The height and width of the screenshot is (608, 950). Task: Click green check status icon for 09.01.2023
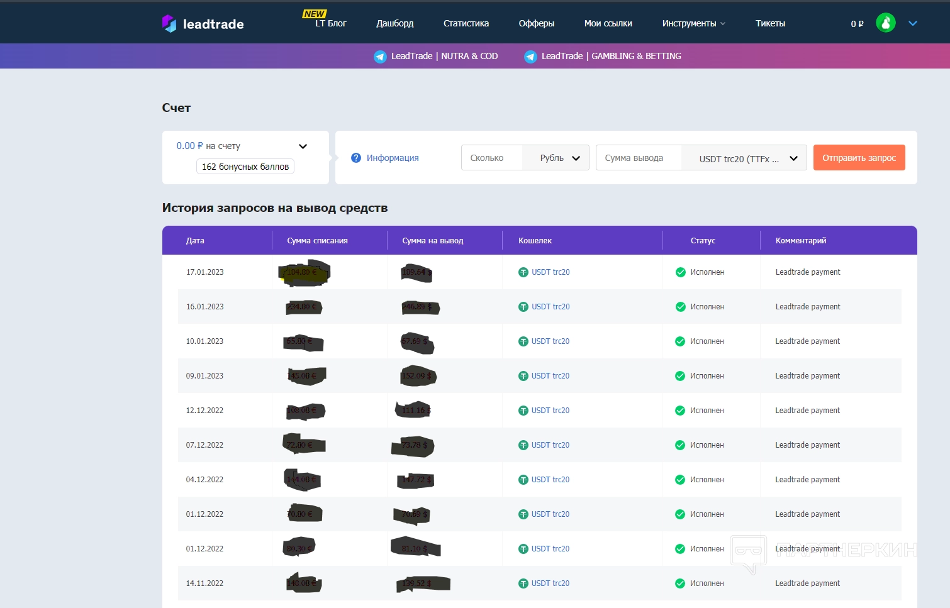tap(680, 376)
